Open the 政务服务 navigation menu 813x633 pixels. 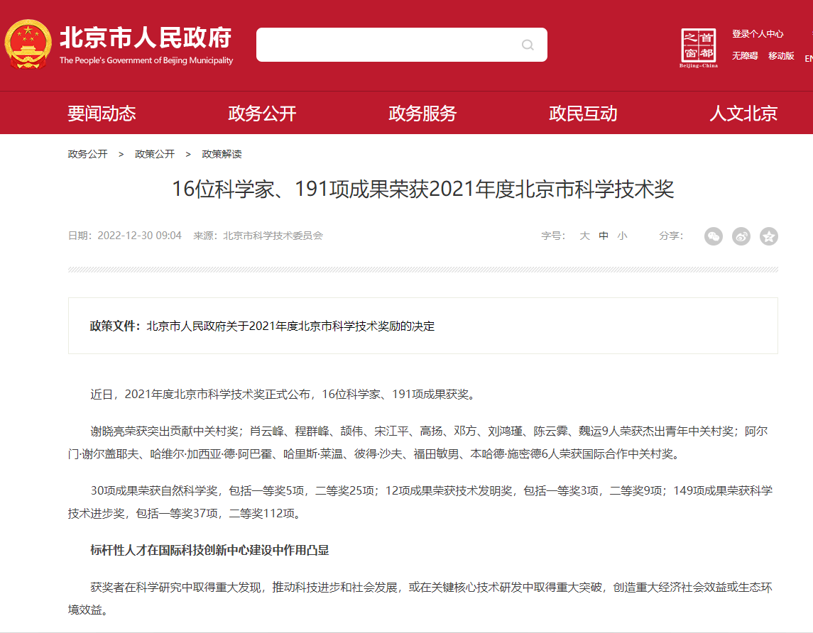[422, 114]
